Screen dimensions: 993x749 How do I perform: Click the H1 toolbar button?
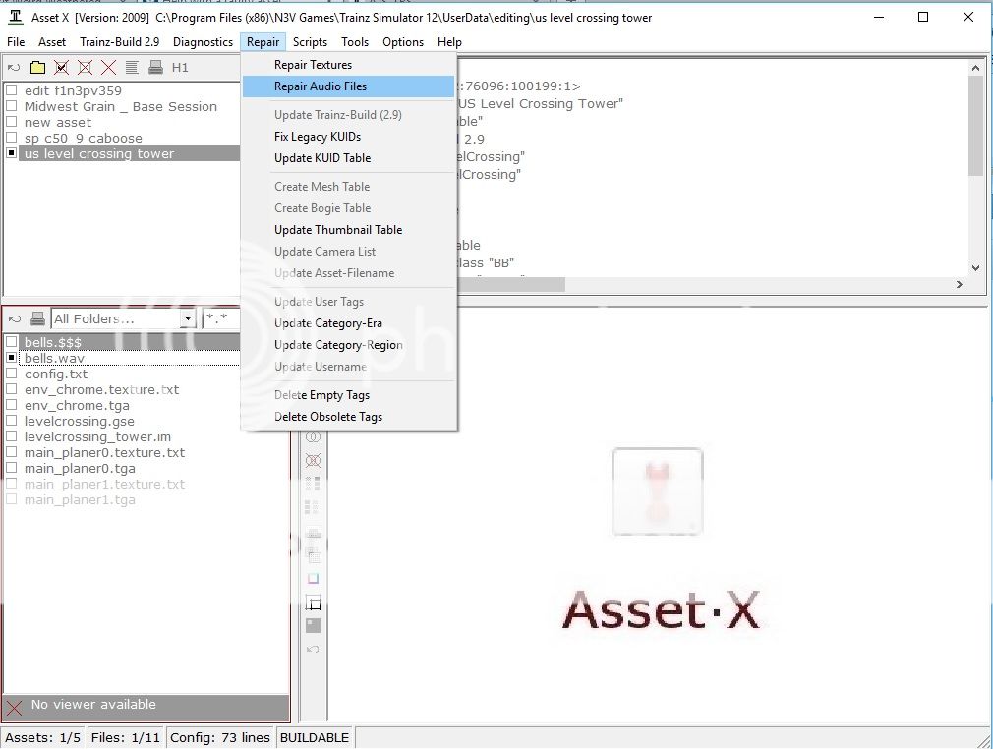click(x=180, y=67)
